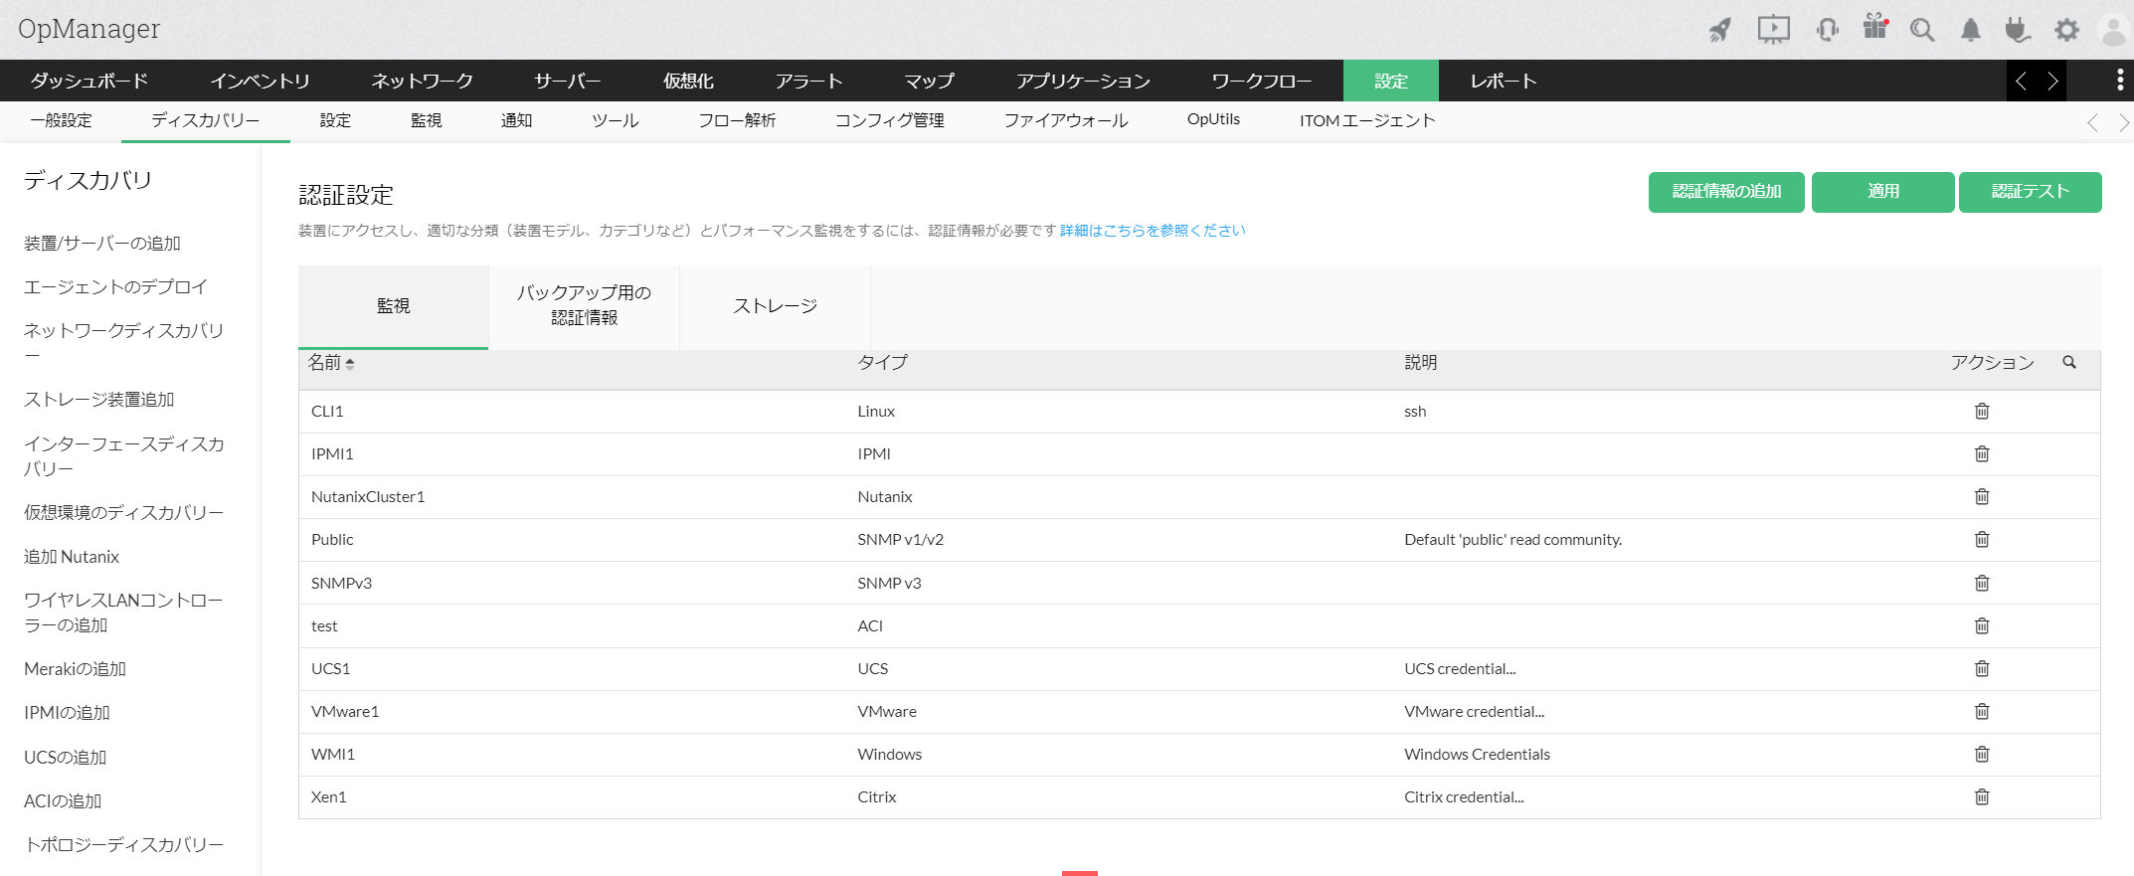Go to the ネットワーク menu
Viewport: 2134px width, 876px height.
pos(422,81)
